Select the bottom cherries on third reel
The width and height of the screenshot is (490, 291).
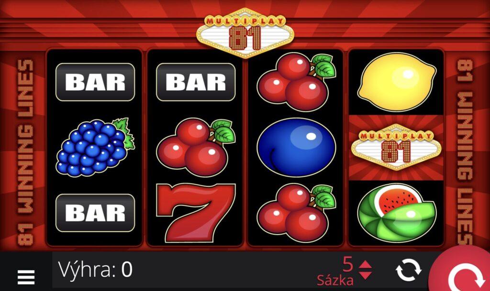click(x=296, y=213)
